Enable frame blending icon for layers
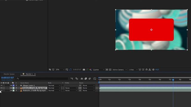This screenshot has height=107, width=191. 86,79
